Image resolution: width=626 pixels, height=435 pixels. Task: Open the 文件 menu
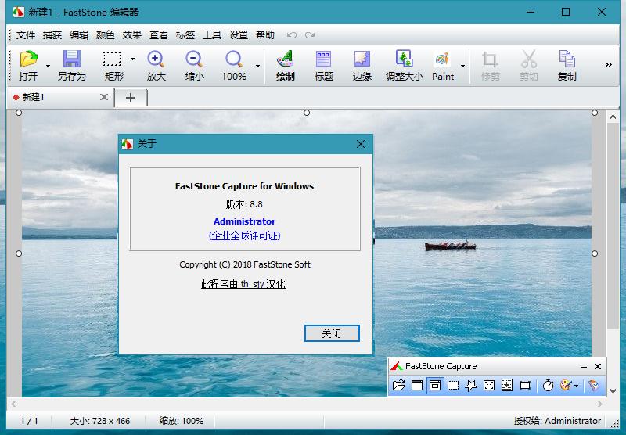[x=26, y=35]
